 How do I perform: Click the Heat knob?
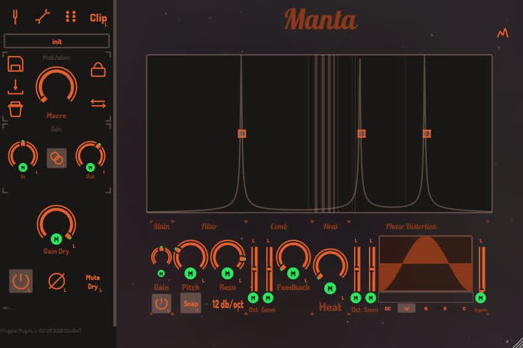[330, 264]
